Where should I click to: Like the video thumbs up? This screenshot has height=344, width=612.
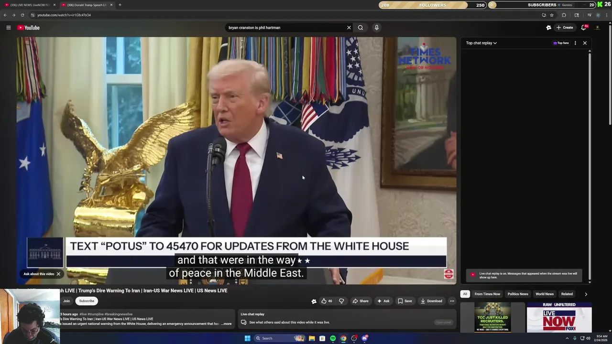tap(327, 301)
